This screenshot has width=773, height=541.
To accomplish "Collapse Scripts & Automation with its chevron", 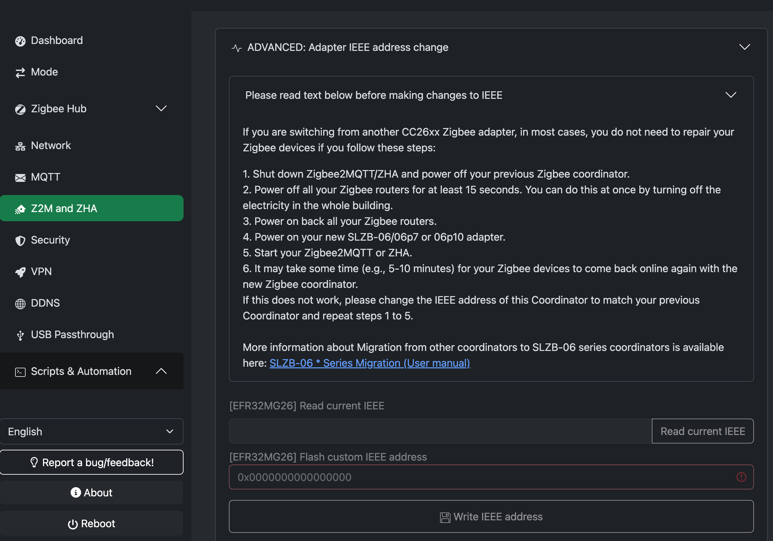I will [161, 371].
